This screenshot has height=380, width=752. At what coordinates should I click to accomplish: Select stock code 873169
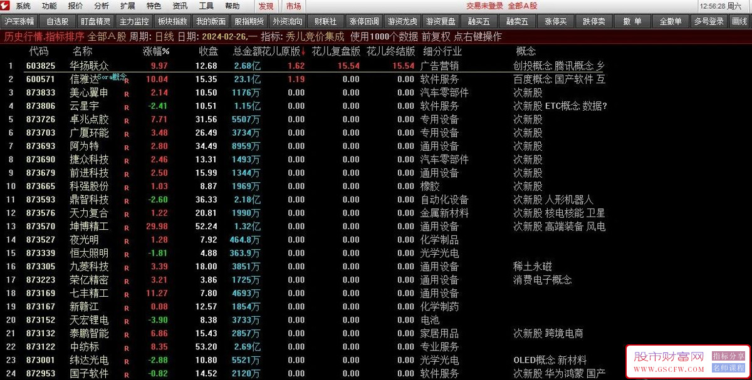41,294
